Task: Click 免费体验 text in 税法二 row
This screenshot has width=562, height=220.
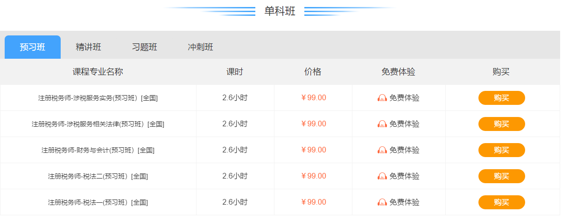Action: pyautogui.click(x=405, y=176)
